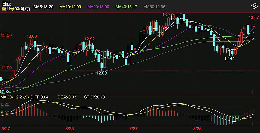
Task: Click the 13.57 latest price label
Action: point(254,17)
